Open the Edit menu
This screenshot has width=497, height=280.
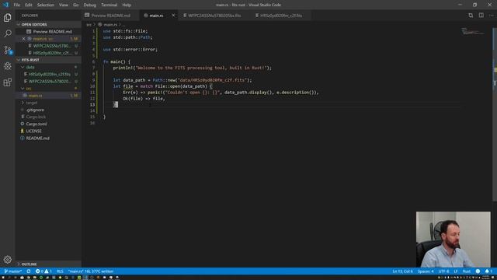tap(29, 5)
